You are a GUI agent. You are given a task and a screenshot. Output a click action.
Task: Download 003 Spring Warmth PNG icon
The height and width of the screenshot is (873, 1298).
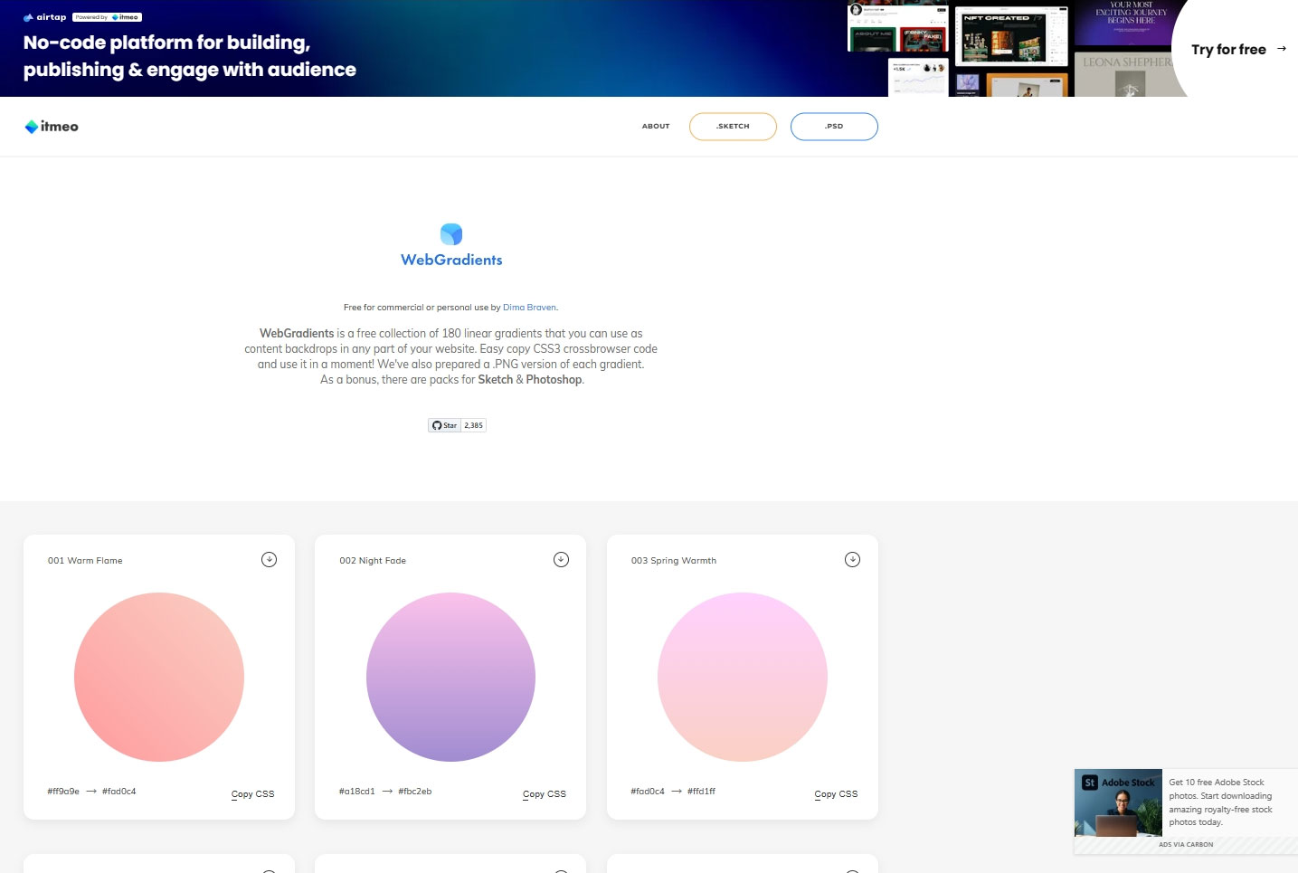852,560
